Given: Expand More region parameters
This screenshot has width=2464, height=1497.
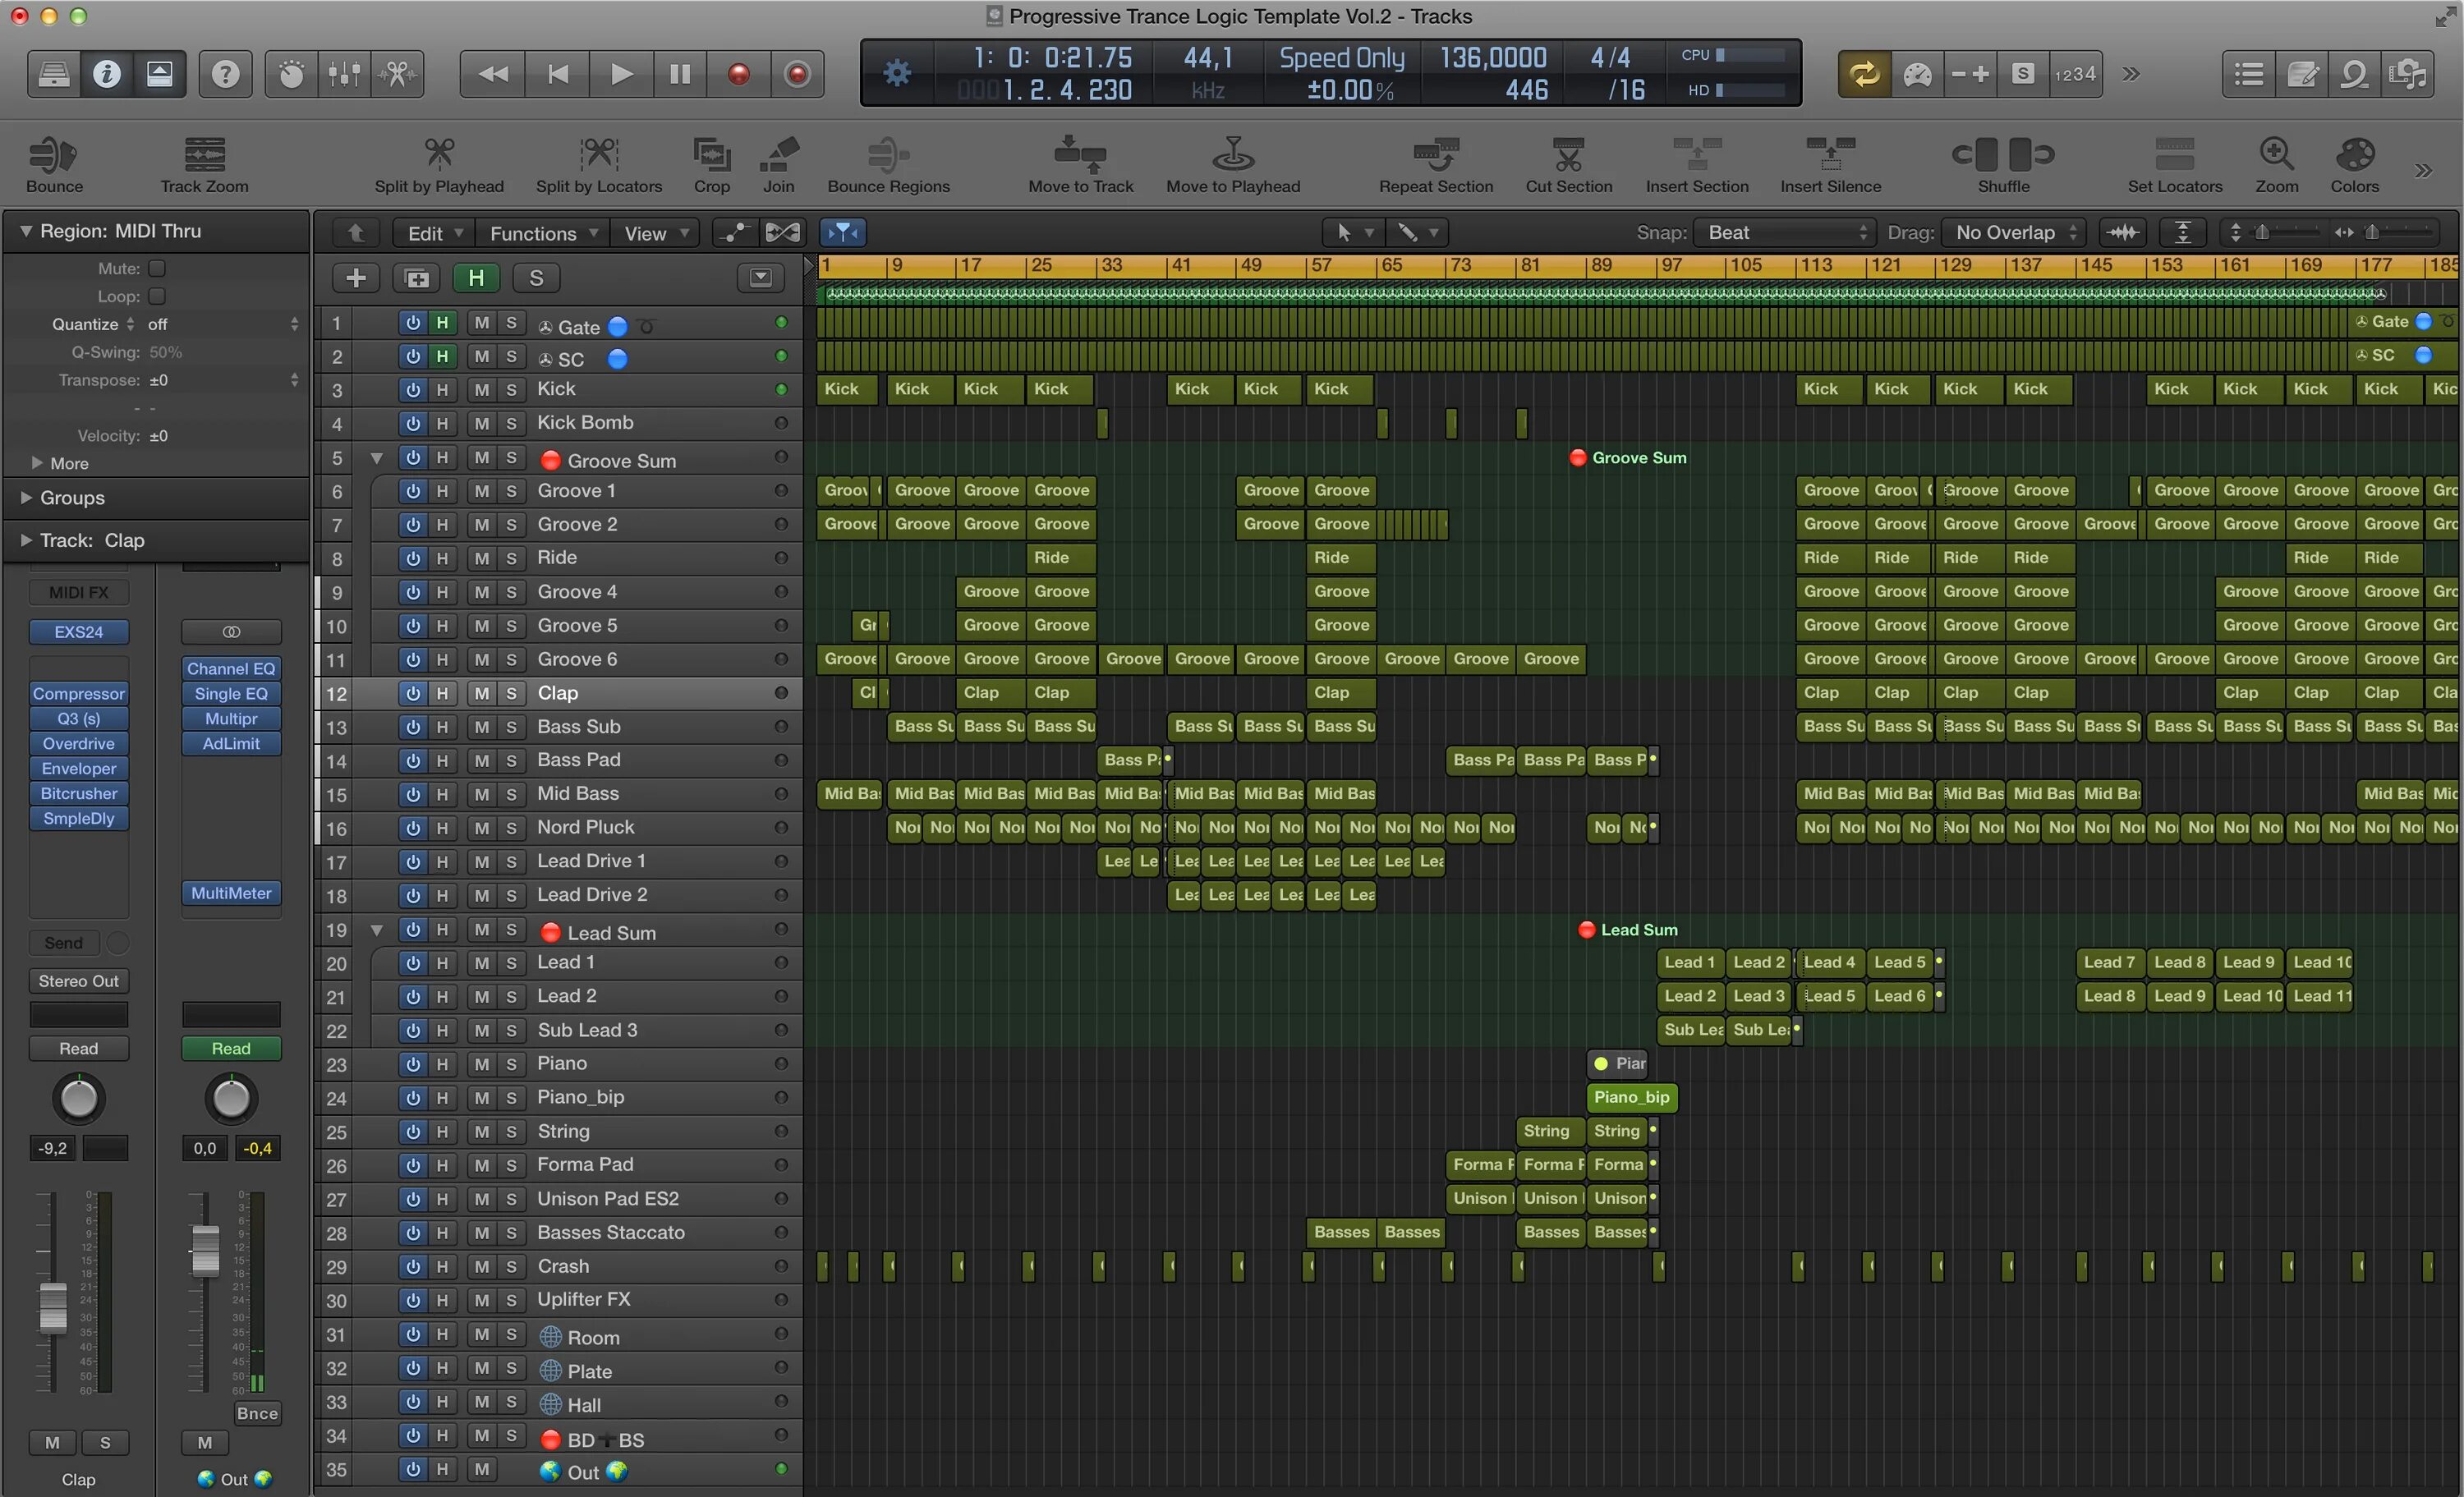Looking at the screenshot, I should [x=37, y=463].
